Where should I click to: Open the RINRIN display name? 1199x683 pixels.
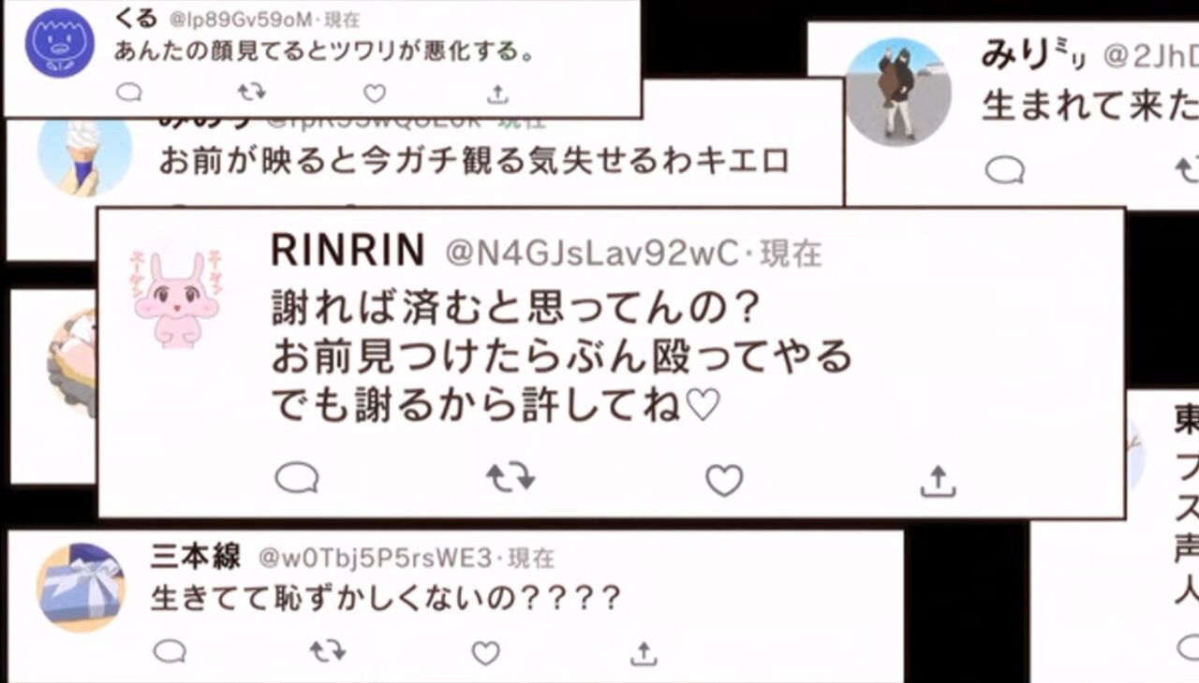pos(348,251)
